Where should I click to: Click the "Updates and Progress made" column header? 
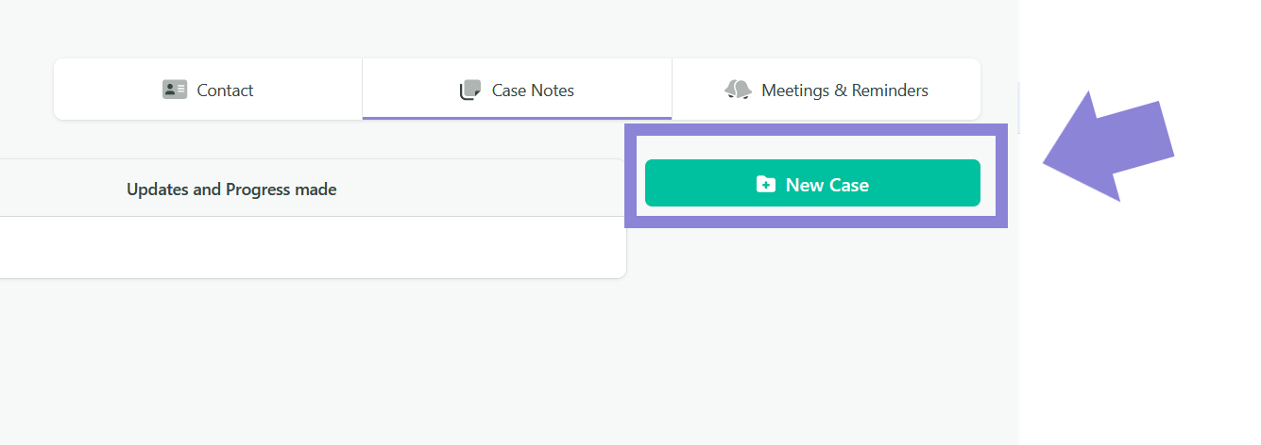[x=231, y=189]
